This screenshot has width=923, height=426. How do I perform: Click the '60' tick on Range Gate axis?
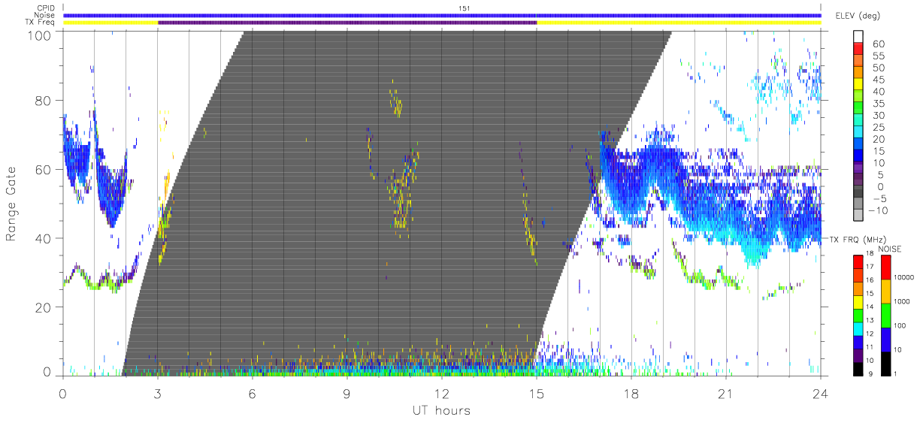point(44,170)
